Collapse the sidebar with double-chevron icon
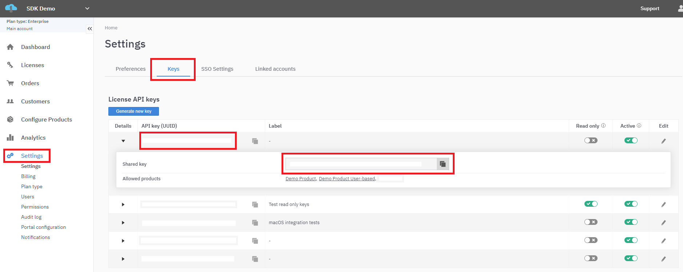 pos(89,29)
